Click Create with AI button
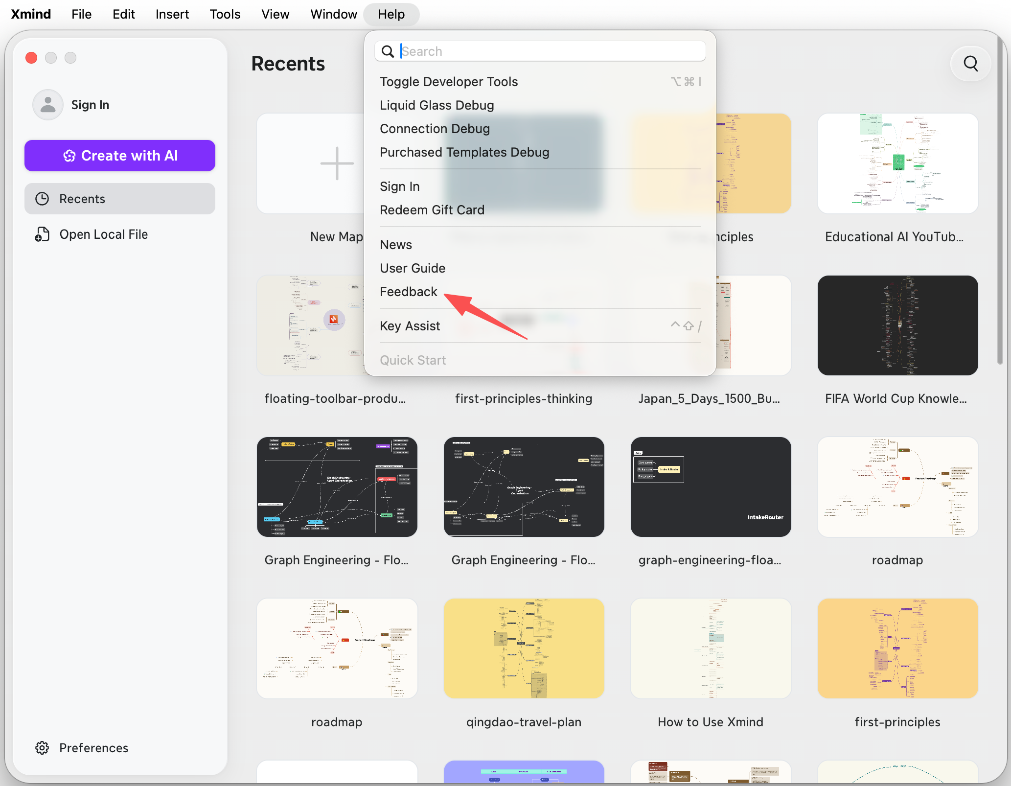The height and width of the screenshot is (786, 1011). (x=120, y=156)
